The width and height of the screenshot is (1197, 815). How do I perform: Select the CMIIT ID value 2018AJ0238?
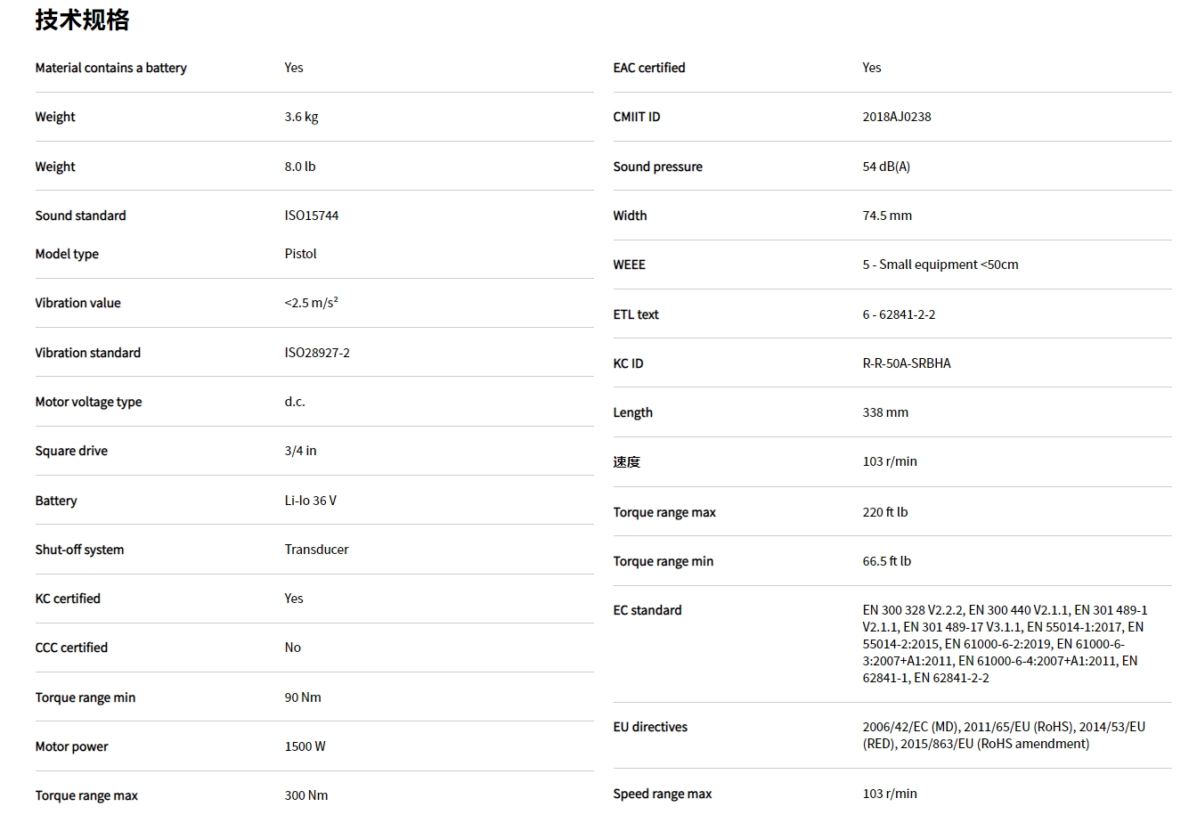(897, 117)
